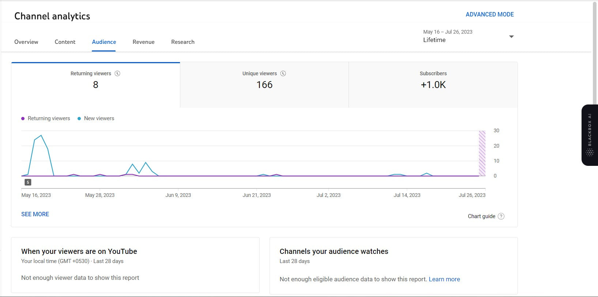The width and height of the screenshot is (598, 297).
Task: Select the Unique viewers metric card
Action: click(264, 85)
